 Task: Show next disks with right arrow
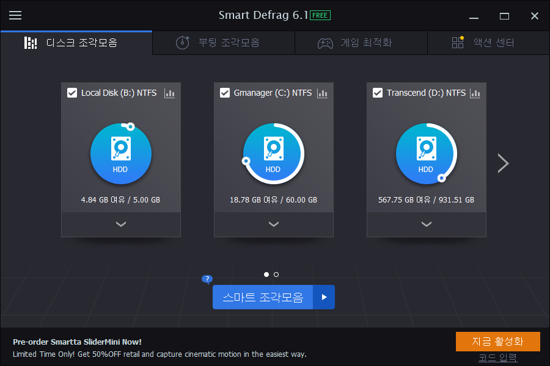(503, 163)
